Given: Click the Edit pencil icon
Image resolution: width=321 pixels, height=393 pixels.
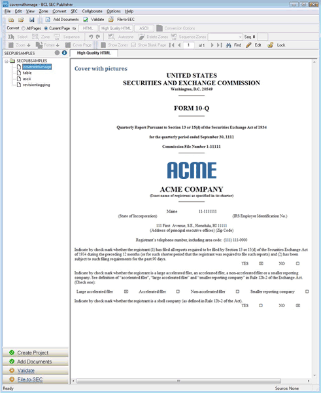Looking at the screenshot, I should [x=248, y=45].
